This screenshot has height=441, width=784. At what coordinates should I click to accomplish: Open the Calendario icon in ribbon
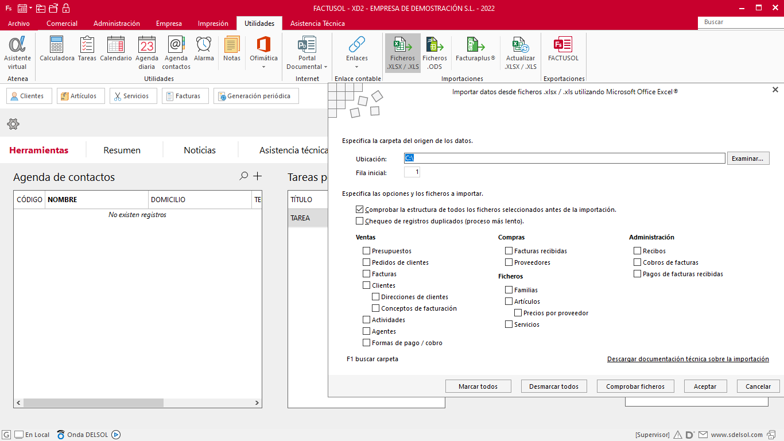click(116, 49)
